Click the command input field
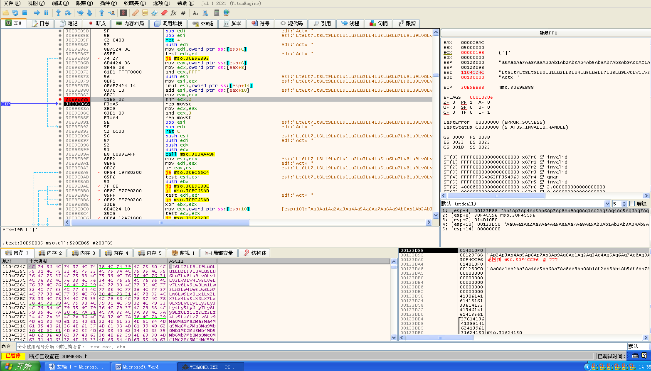This screenshot has width=651, height=371. (x=320, y=347)
